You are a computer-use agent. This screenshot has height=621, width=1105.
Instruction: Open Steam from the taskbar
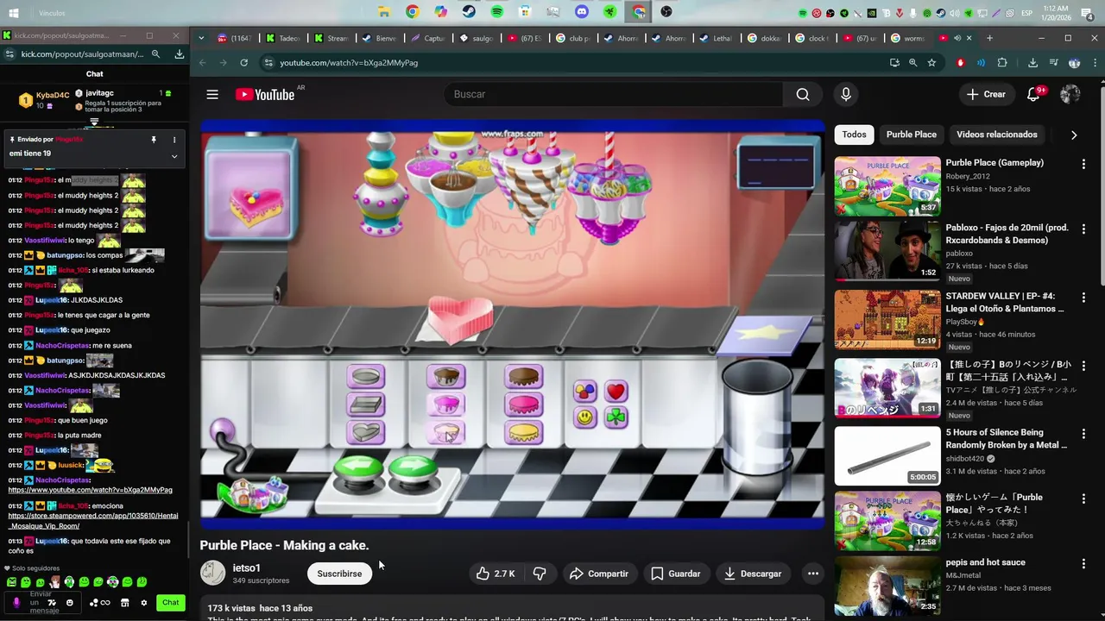point(469,12)
